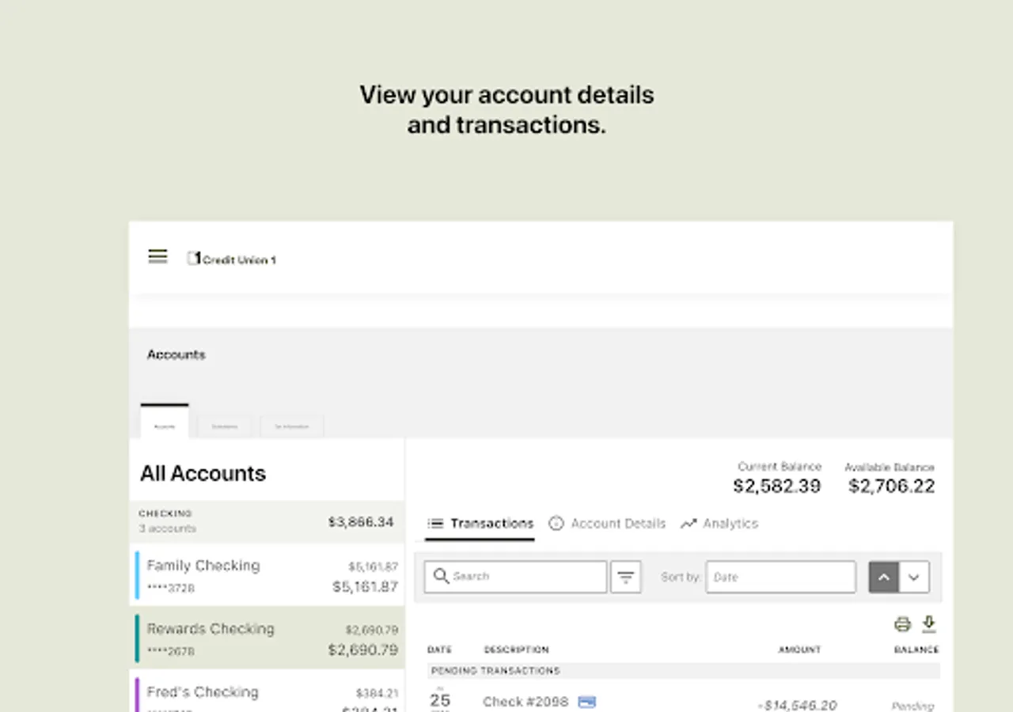Click the check image icon beside Check #2098

[x=586, y=702]
